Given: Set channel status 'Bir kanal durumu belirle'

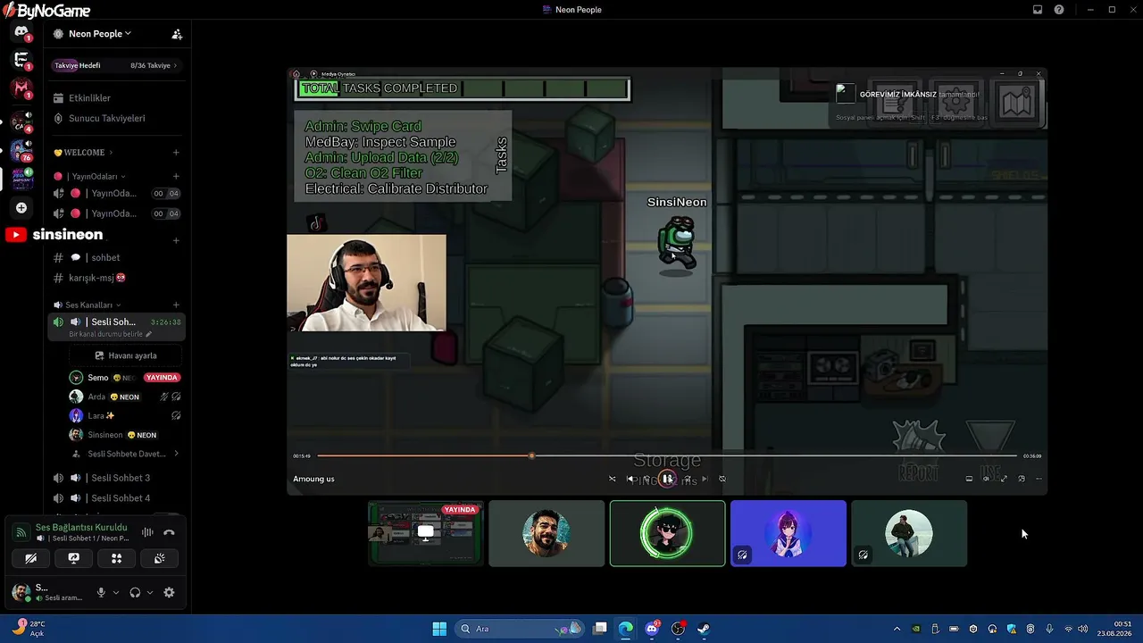Looking at the screenshot, I should coord(110,334).
